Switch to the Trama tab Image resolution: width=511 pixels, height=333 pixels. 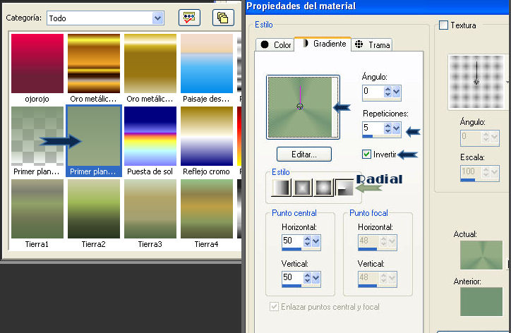point(372,45)
